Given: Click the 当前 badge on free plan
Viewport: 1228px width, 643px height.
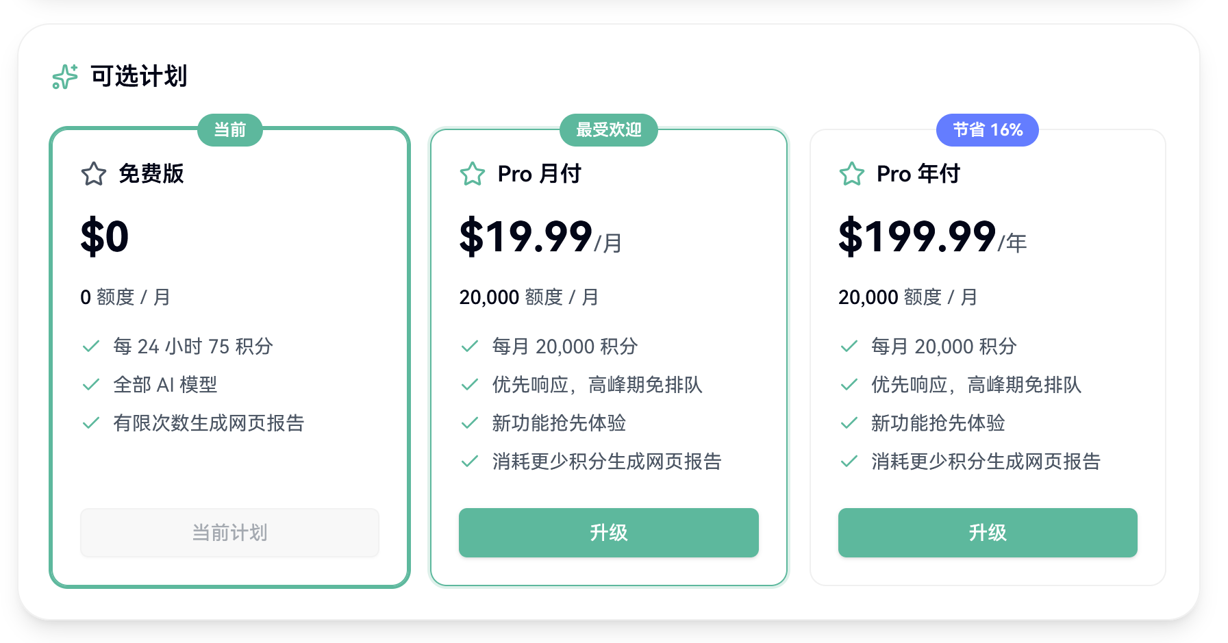Looking at the screenshot, I should click(229, 130).
